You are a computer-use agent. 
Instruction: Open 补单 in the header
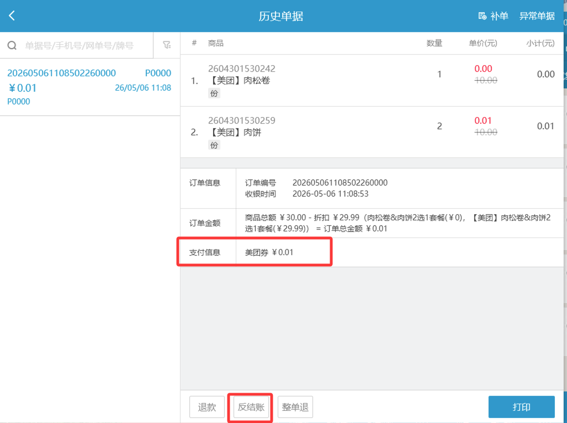pos(500,16)
